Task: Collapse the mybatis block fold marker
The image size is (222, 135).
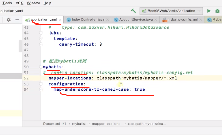Action: pyautogui.click(x=41, y=67)
